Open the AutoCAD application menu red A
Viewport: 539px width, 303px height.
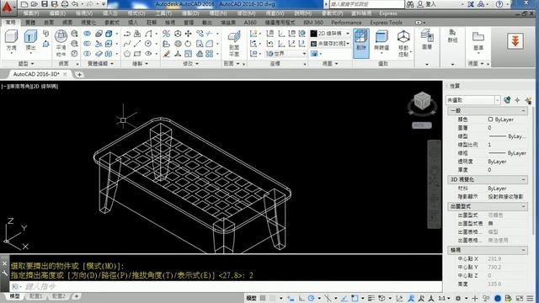7,7
